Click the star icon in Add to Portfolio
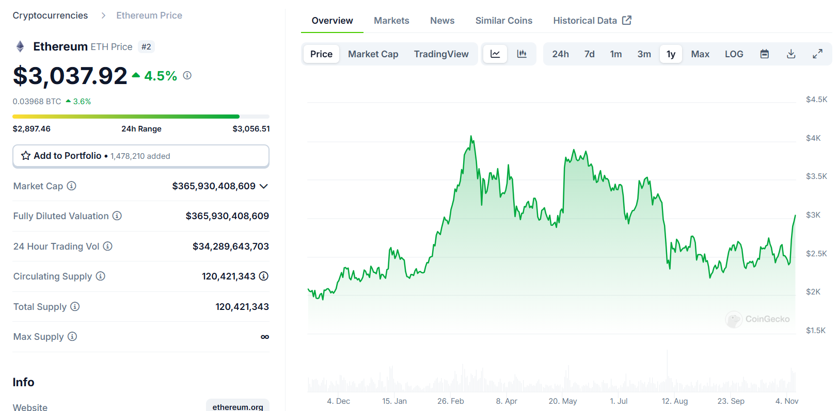The height and width of the screenshot is (411, 838). click(26, 156)
